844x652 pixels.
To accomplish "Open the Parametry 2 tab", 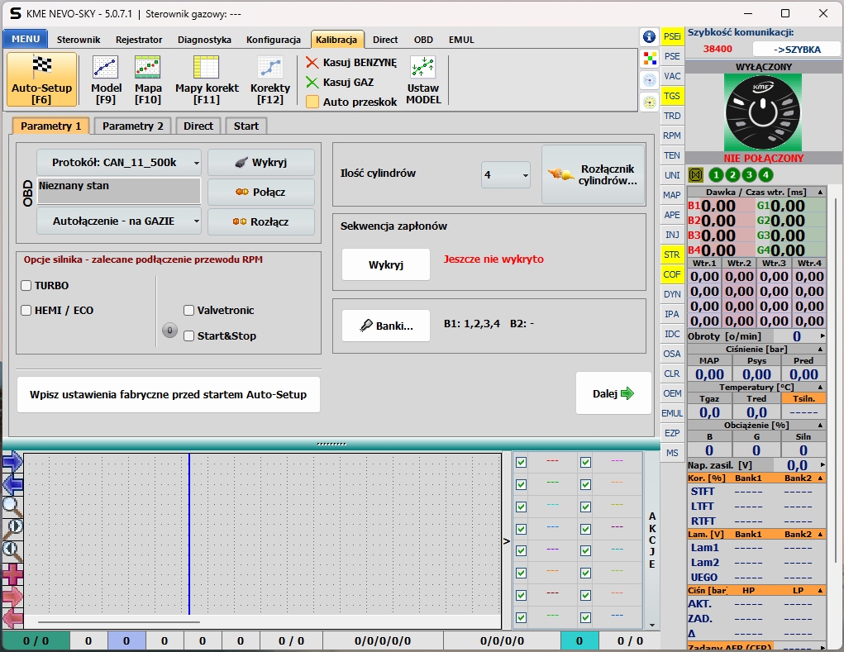I will click(x=132, y=126).
